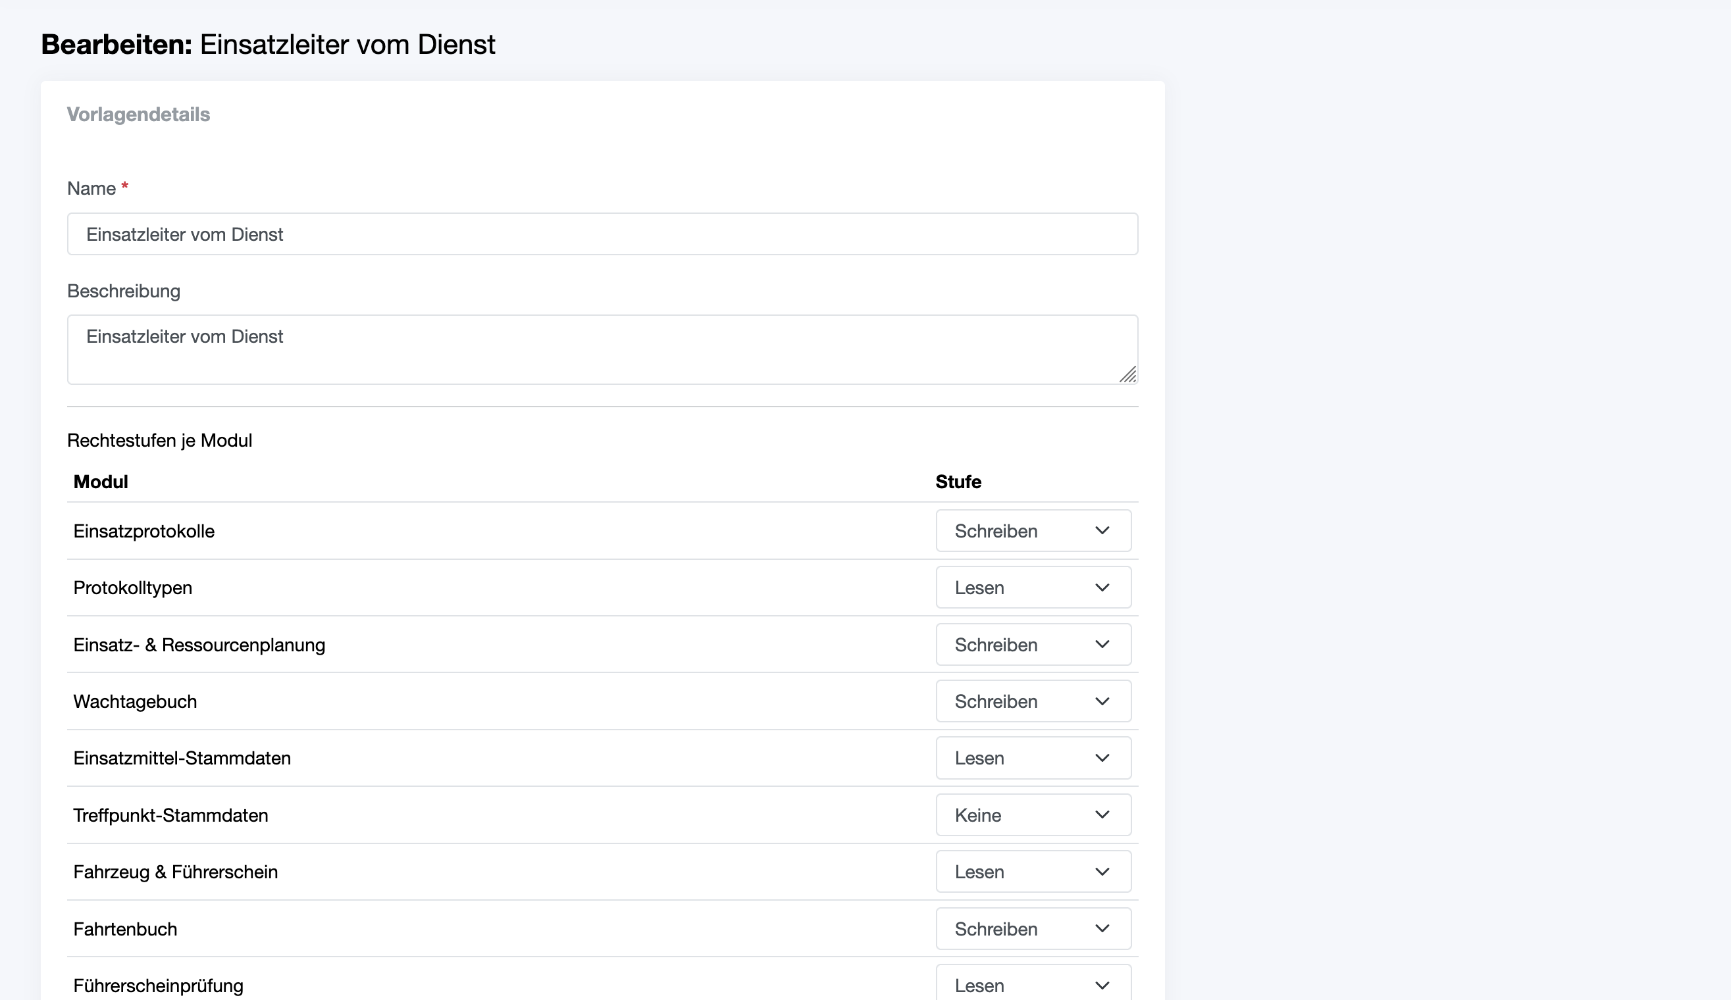Click the Stufe column header
This screenshot has height=1000, width=1731.
(958, 482)
